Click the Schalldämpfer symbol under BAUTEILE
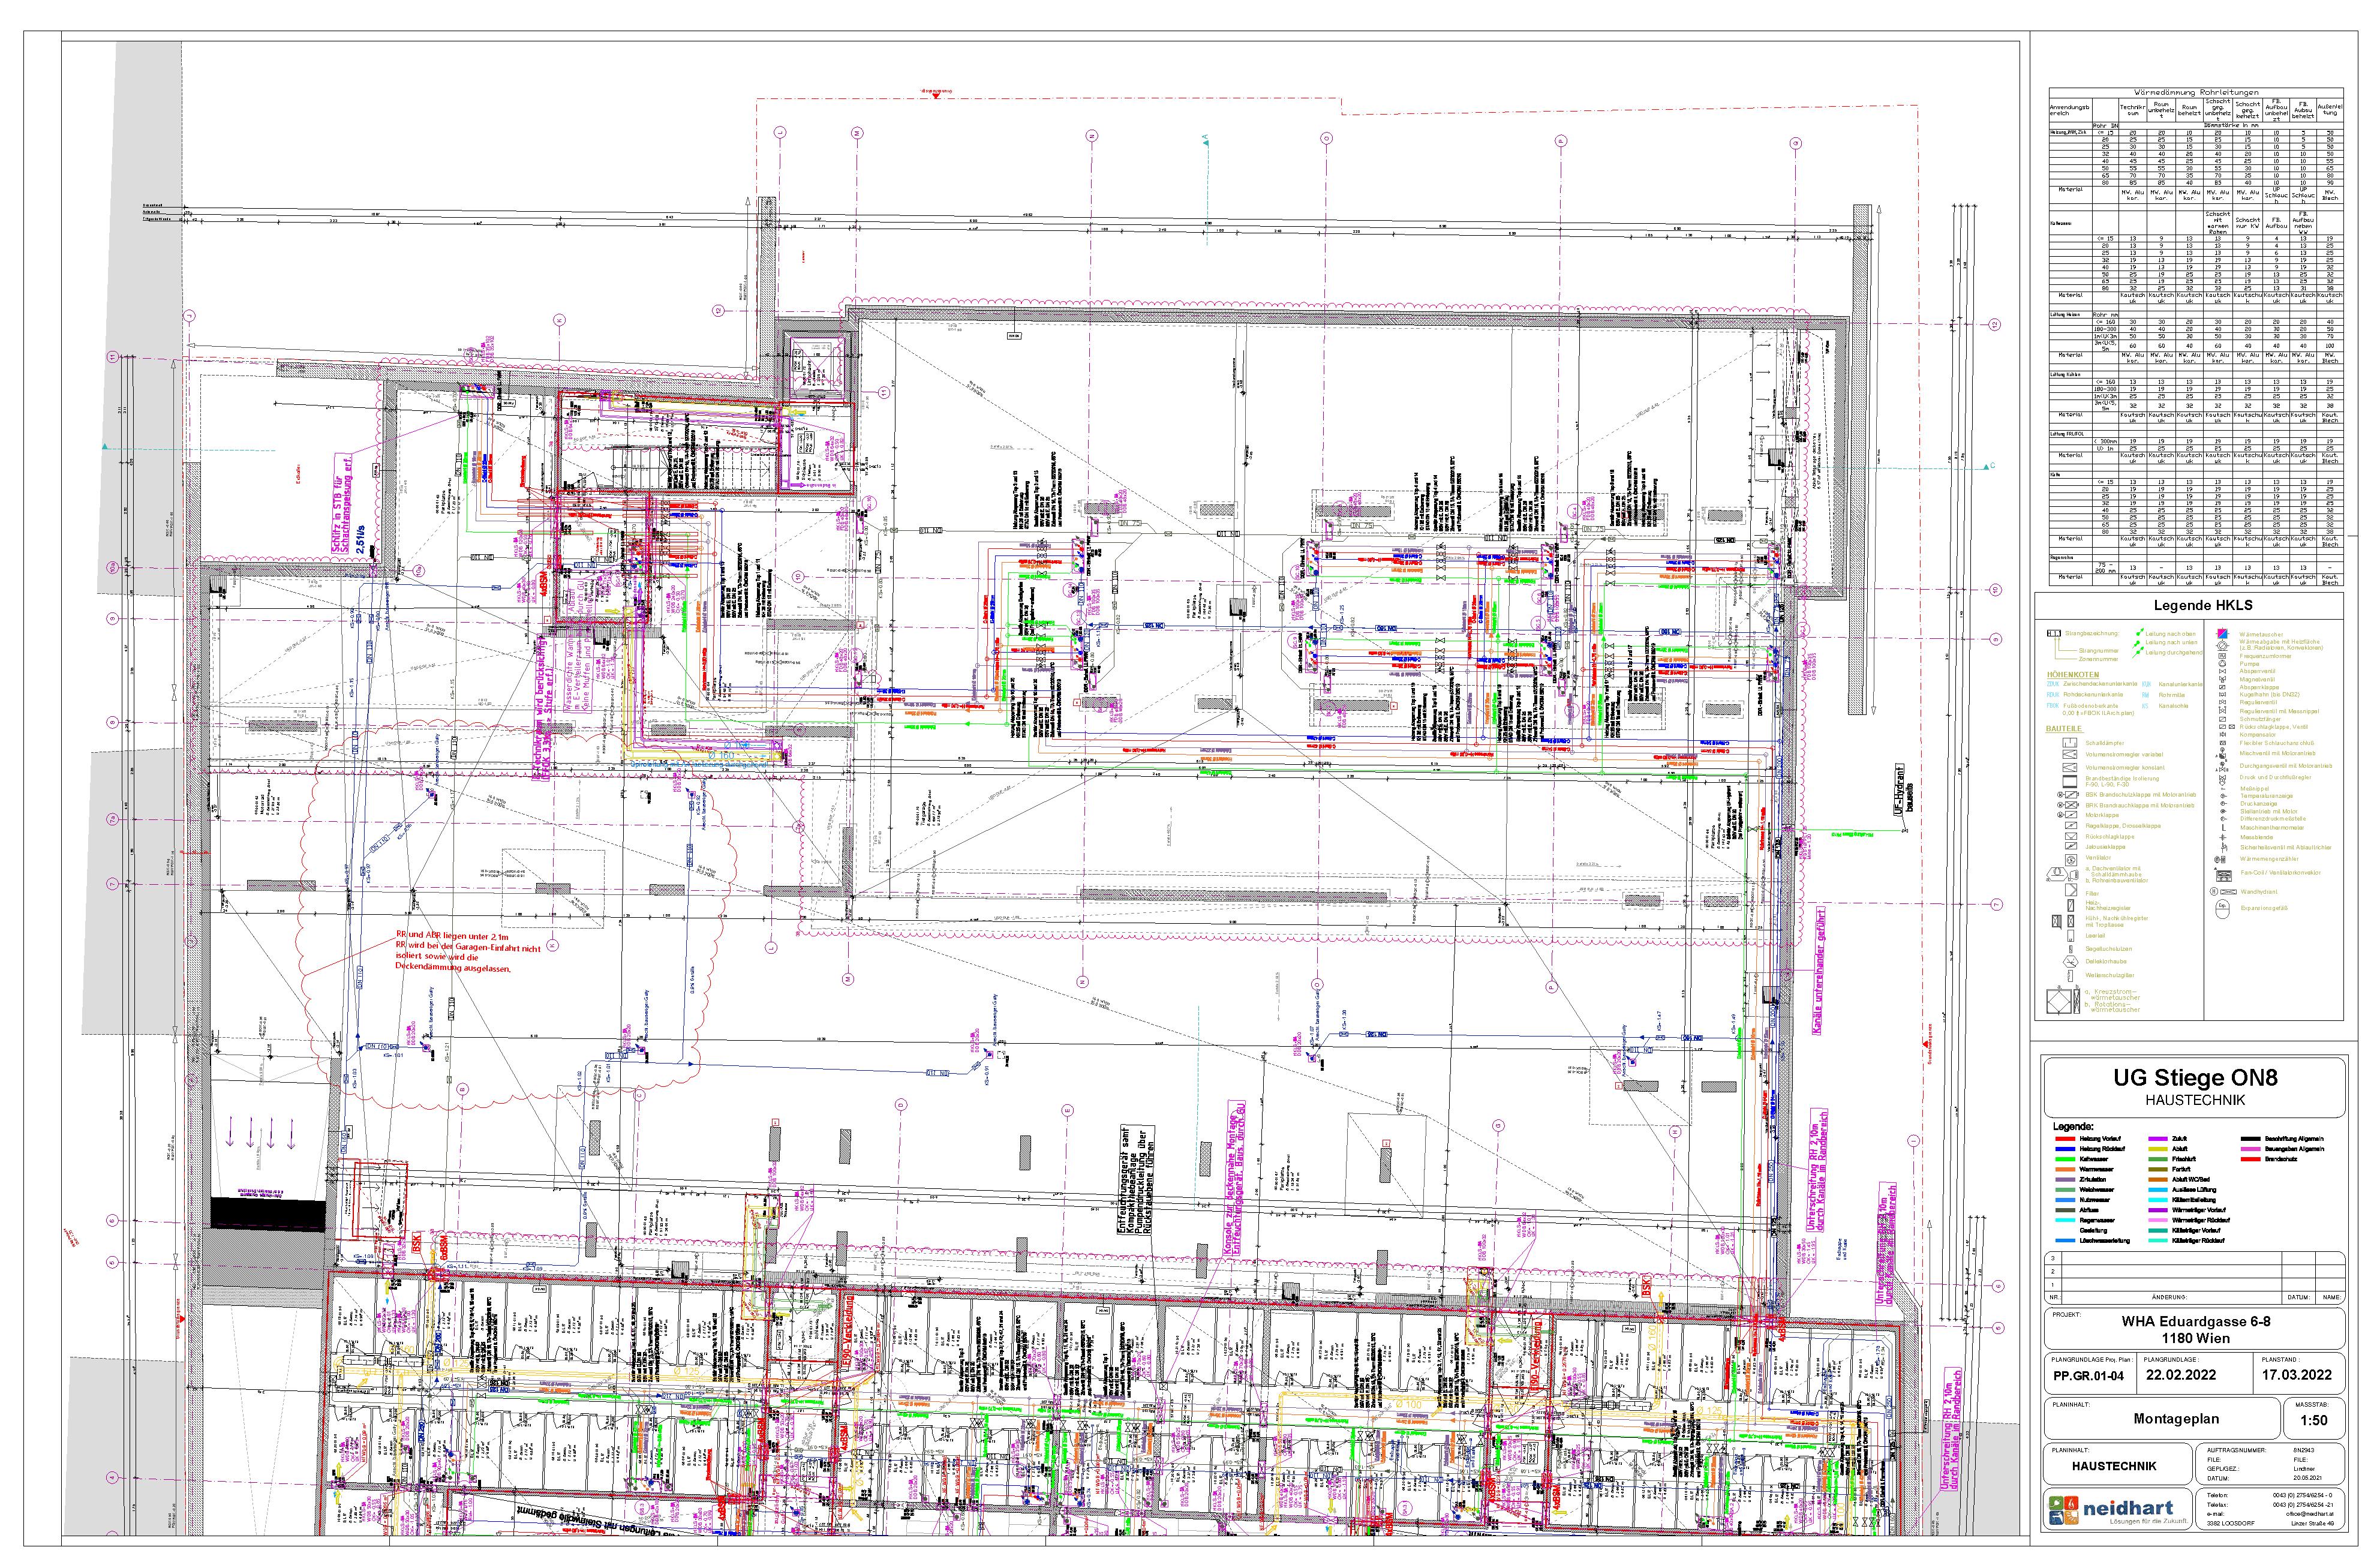 2070,743
